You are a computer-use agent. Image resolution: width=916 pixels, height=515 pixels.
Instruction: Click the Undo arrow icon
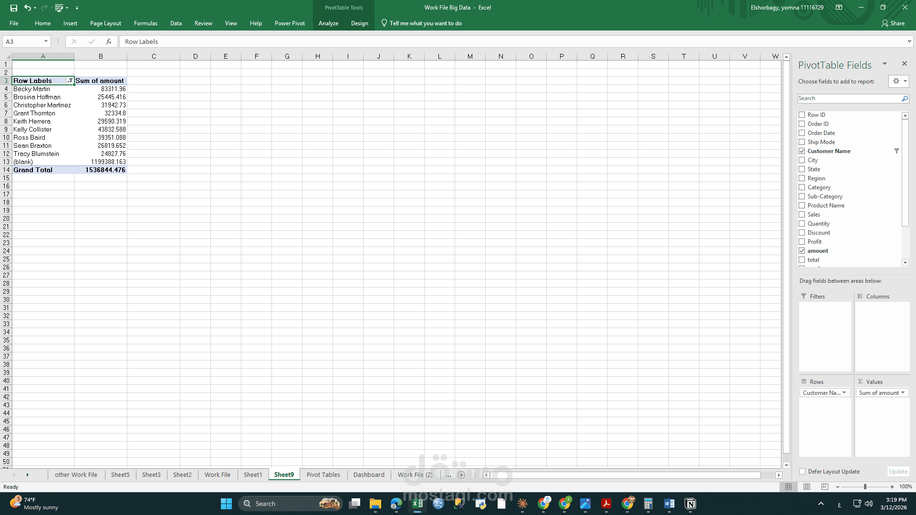click(27, 8)
